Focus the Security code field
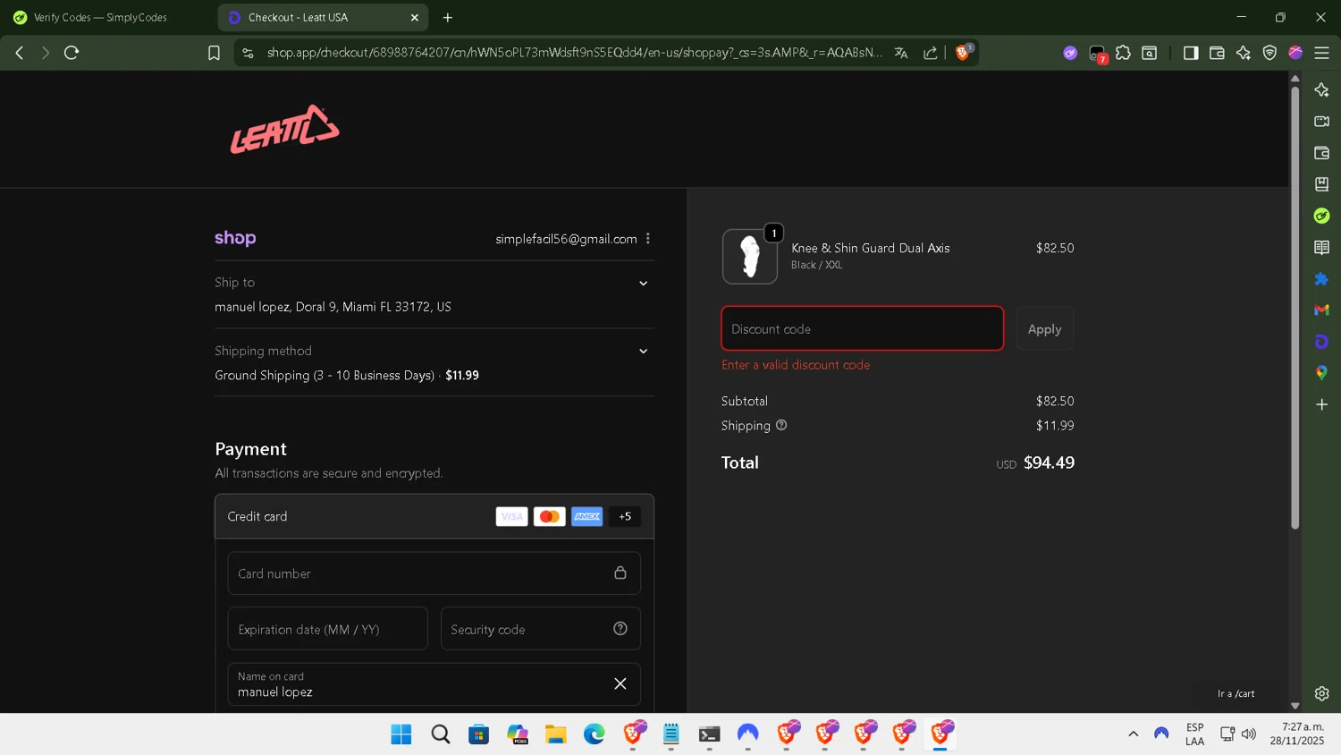 (540, 629)
